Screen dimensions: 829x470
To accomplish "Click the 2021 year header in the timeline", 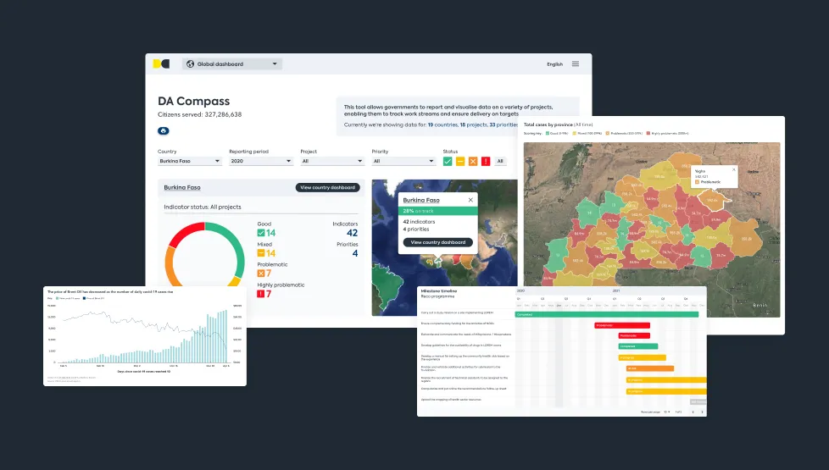I will pos(616,291).
